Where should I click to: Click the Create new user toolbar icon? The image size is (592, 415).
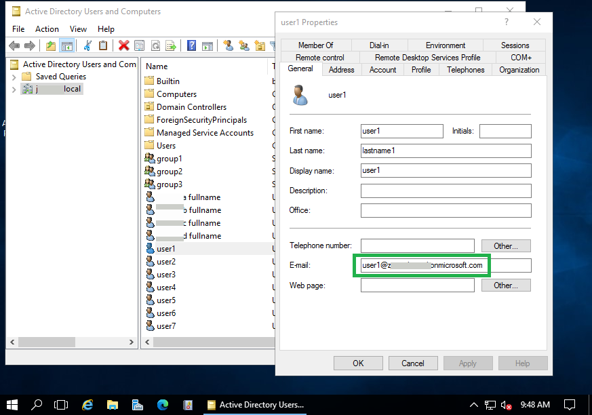click(228, 45)
